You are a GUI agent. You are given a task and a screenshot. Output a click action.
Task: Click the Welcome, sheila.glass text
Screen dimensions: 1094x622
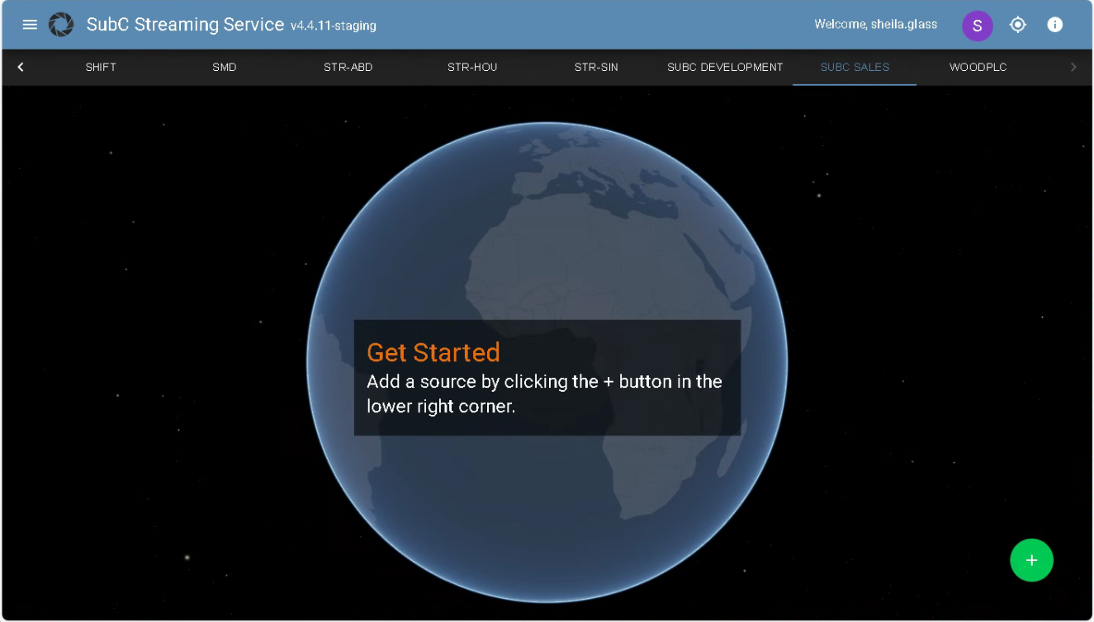coord(875,25)
